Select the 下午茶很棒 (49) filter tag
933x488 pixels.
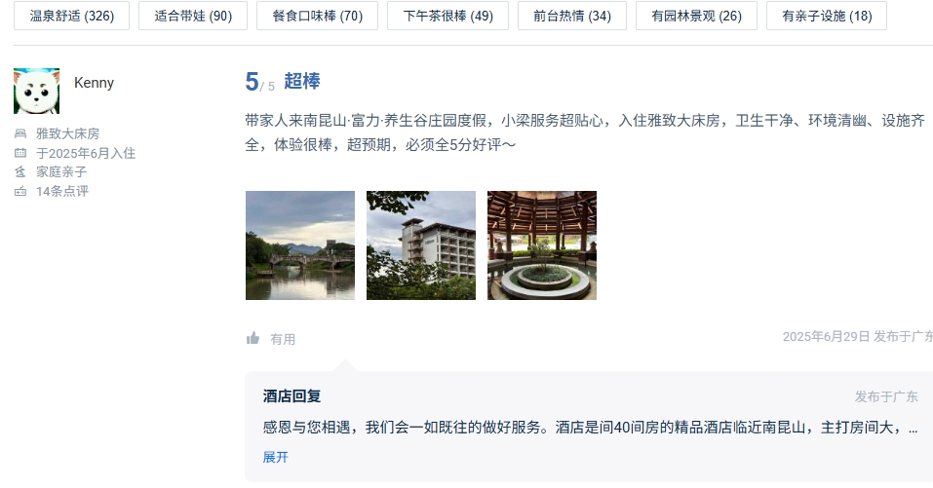pos(448,16)
